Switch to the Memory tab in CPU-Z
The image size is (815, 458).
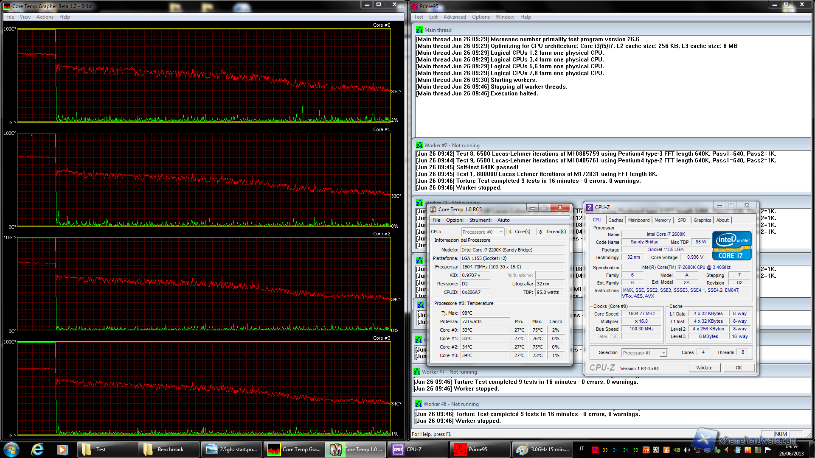662,220
